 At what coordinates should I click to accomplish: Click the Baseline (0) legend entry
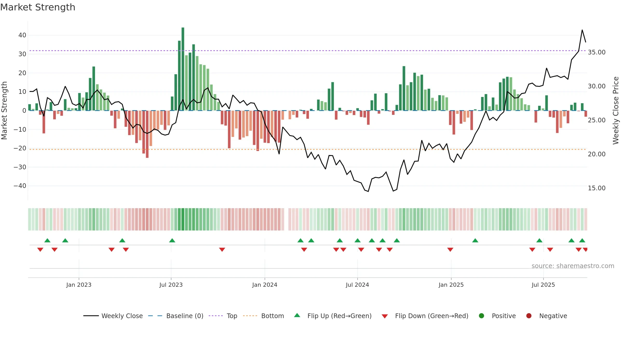pos(176,316)
